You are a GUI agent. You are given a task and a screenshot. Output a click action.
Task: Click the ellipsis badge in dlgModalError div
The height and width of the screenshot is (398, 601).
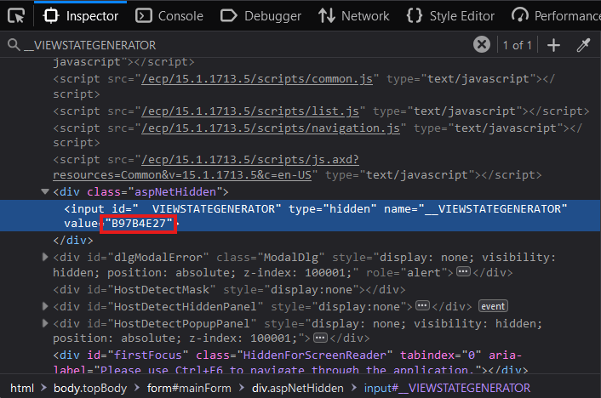click(x=464, y=273)
